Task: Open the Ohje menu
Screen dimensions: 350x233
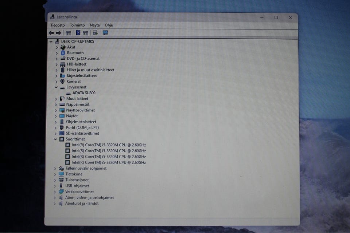Action: click(109, 25)
